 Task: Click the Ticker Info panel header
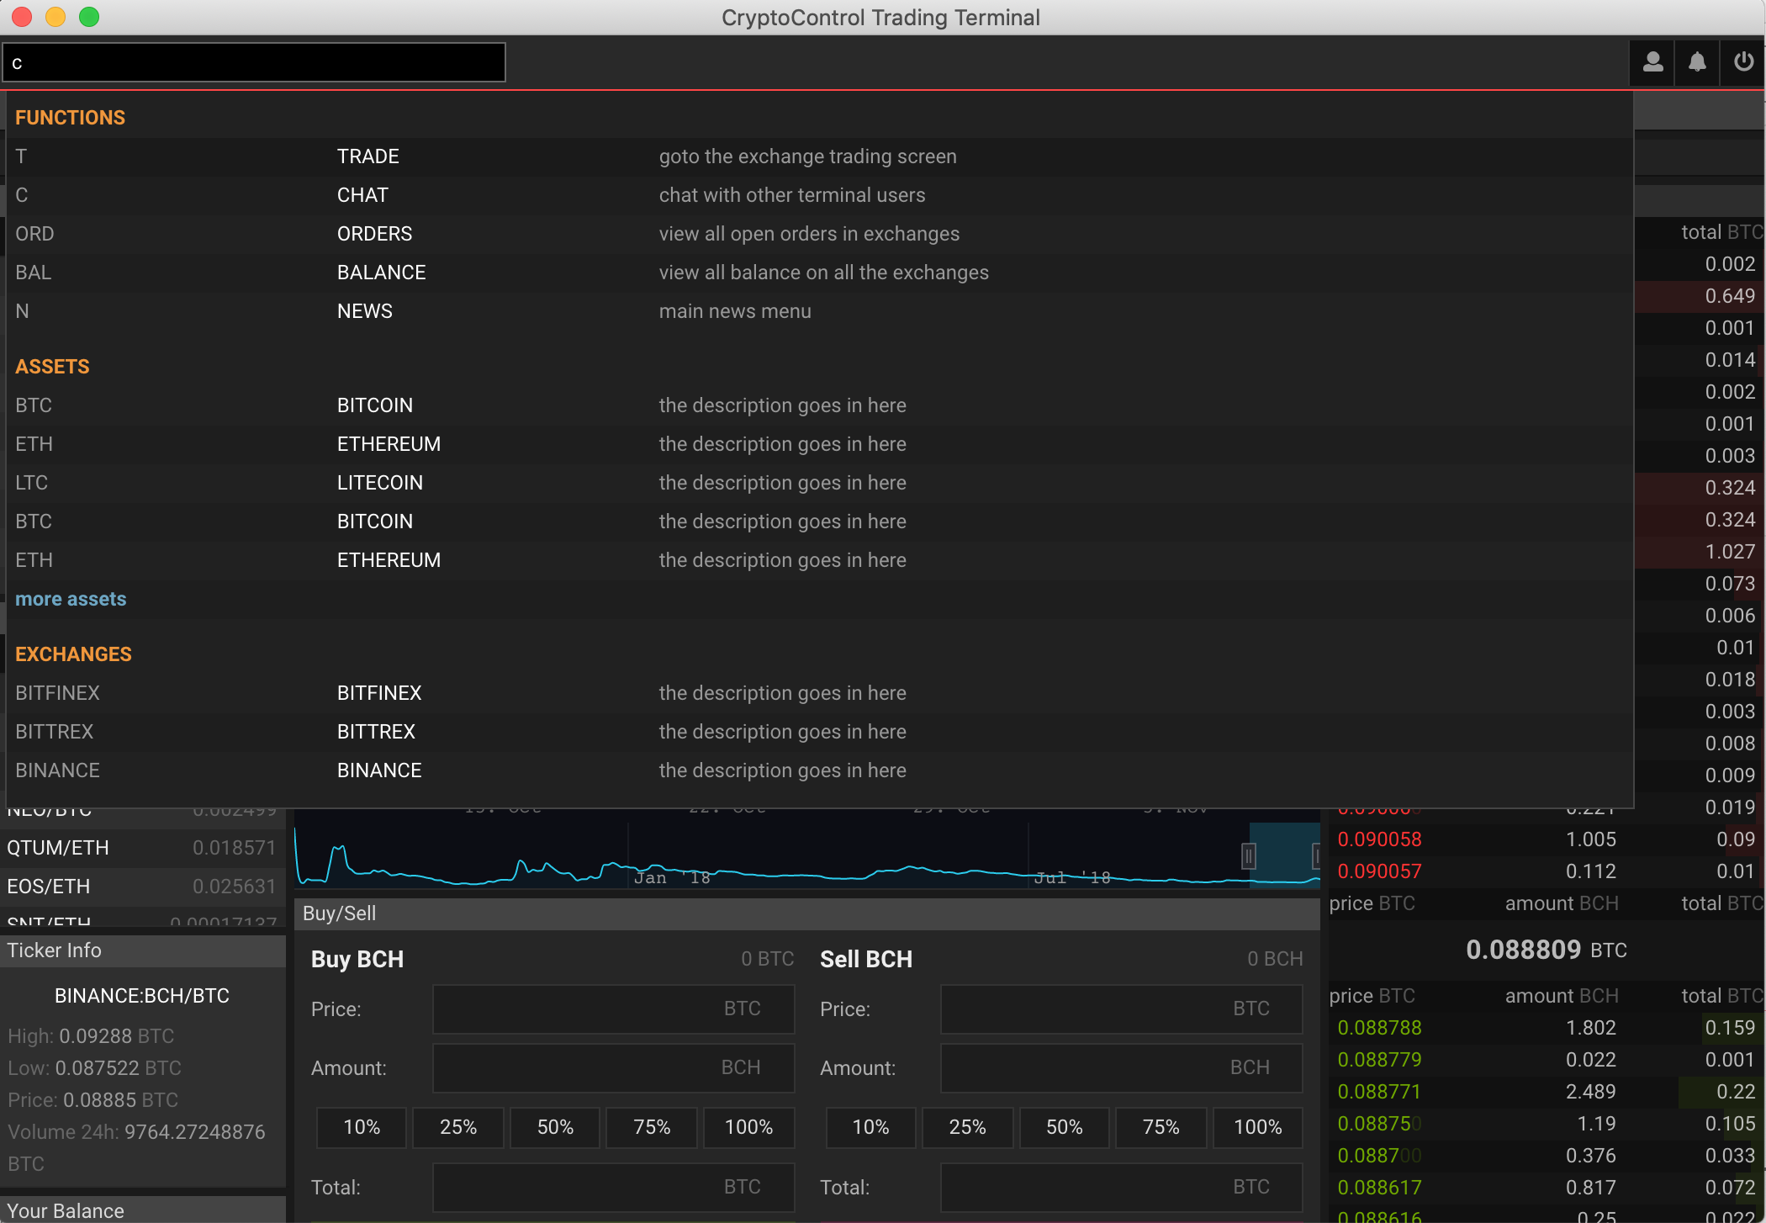pyautogui.click(x=142, y=951)
